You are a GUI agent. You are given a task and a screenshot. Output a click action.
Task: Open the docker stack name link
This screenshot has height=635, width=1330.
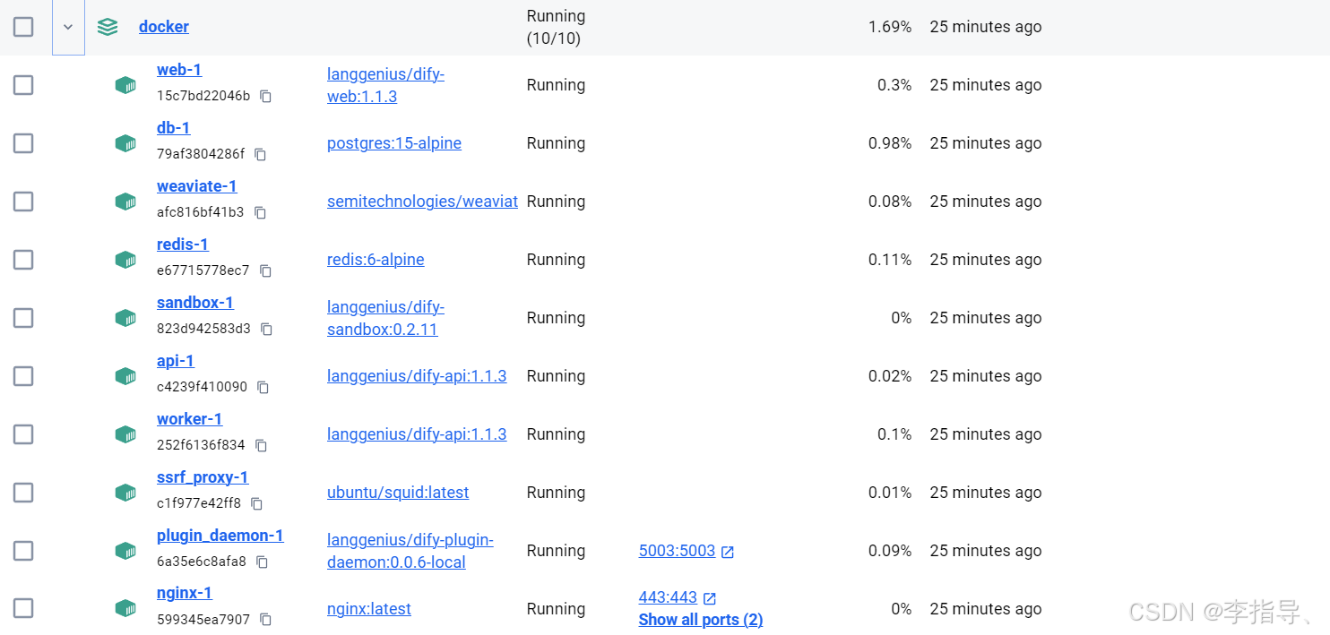point(164,27)
